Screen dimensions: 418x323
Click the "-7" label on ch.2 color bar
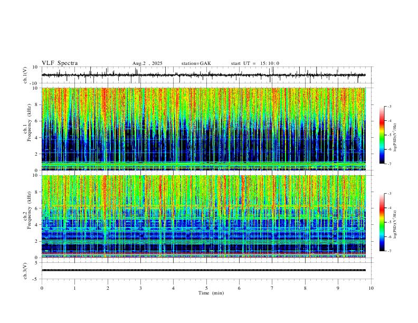389,251
